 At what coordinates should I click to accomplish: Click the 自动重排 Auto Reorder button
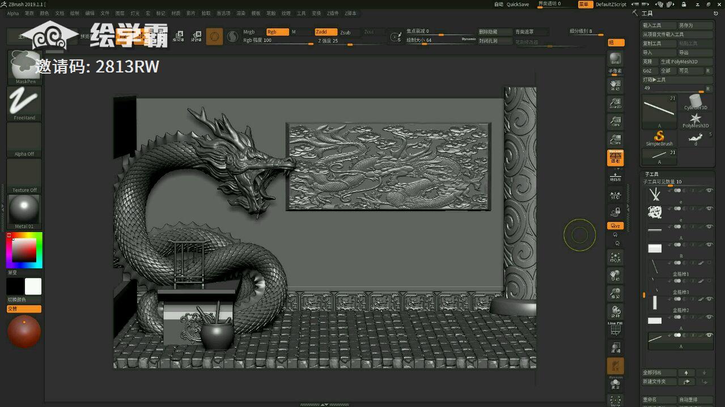[696, 400]
